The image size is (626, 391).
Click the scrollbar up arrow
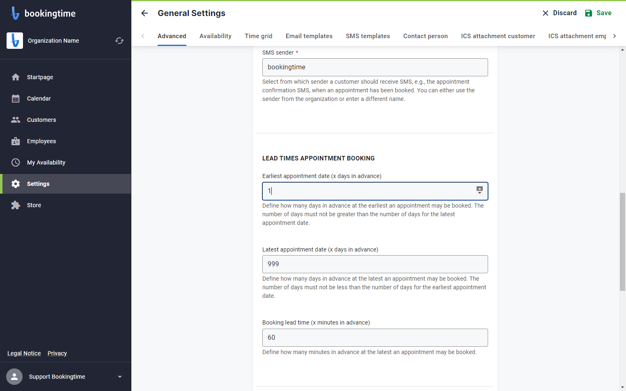(623, 50)
